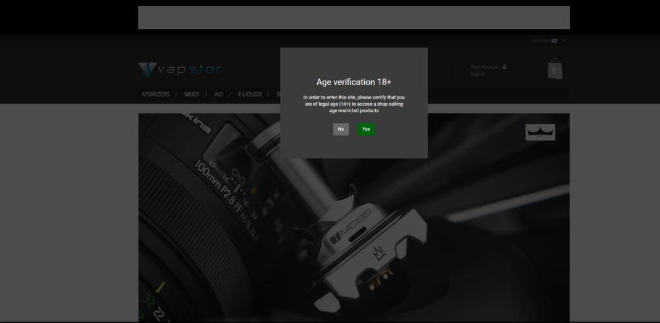The width and height of the screenshot is (660, 323).
Task: Open the Mods menu
Action: click(x=191, y=94)
